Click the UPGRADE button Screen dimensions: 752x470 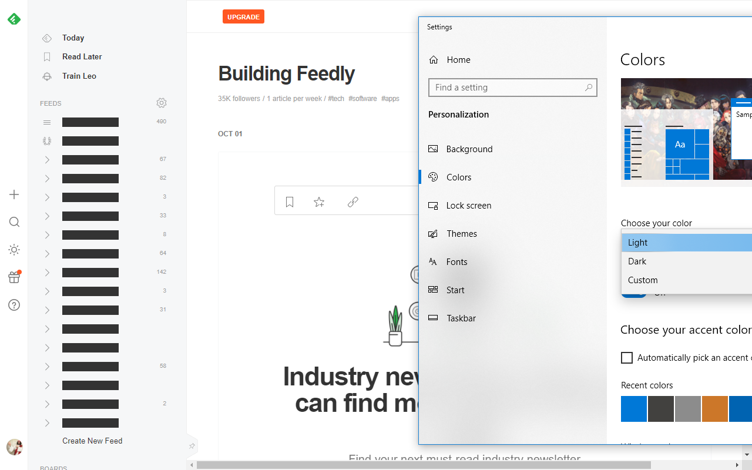(243, 16)
